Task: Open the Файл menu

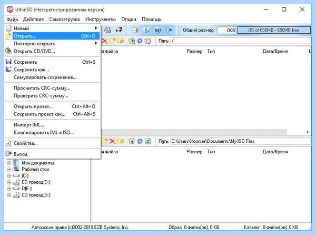Action: pyautogui.click(x=12, y=19)
